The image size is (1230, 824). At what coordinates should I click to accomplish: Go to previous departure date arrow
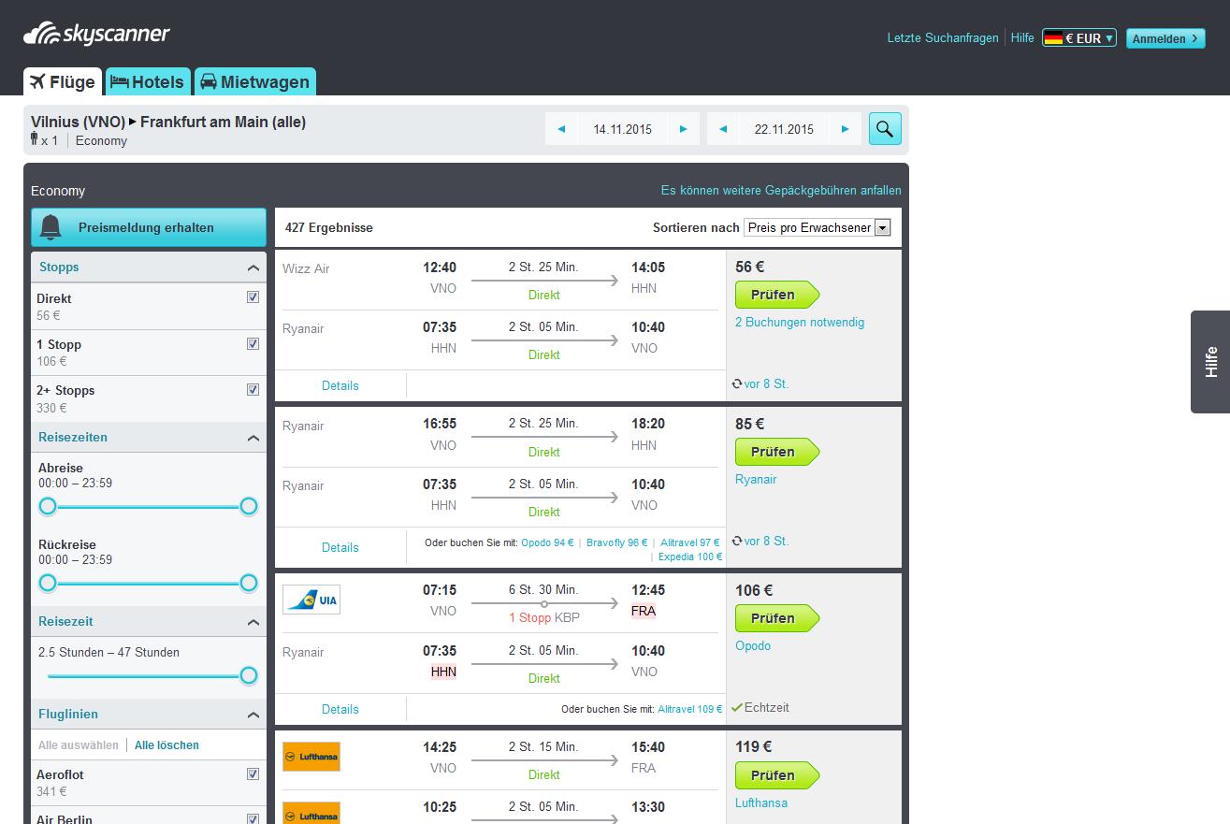click(x=561, y=129)
